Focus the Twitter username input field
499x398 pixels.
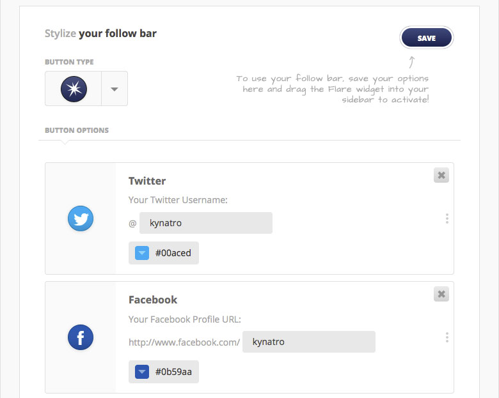pyautogui.click(x=206, y=223)
